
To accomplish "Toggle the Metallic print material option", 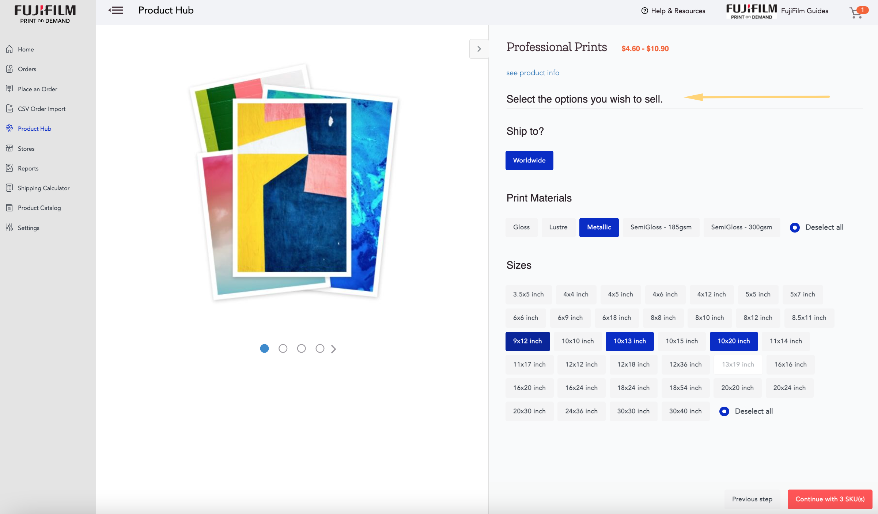I will click(x=599, y=227).
